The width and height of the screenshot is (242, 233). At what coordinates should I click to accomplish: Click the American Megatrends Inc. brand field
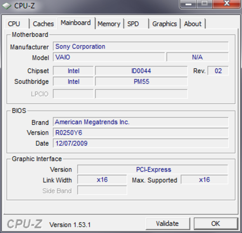pos(141,122)
